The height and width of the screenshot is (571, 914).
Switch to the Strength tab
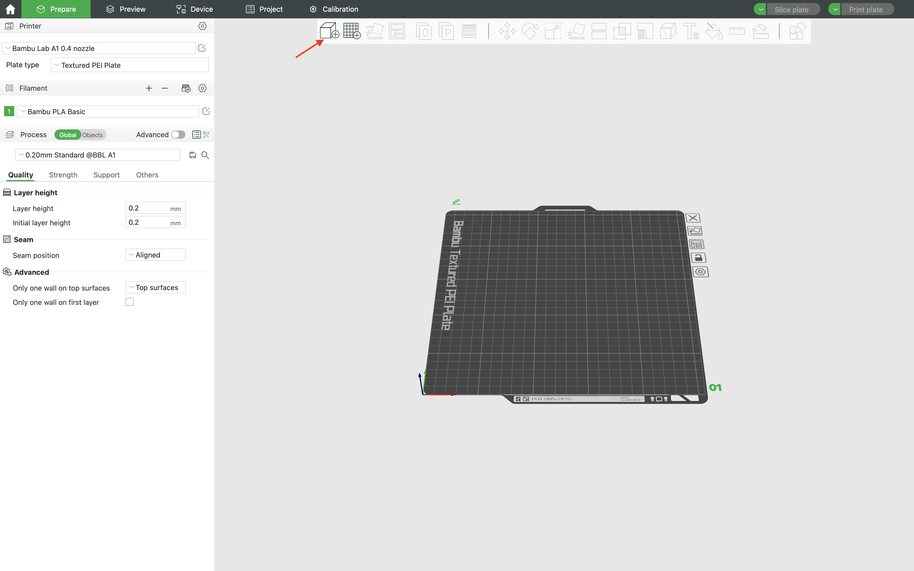point(63,175)
